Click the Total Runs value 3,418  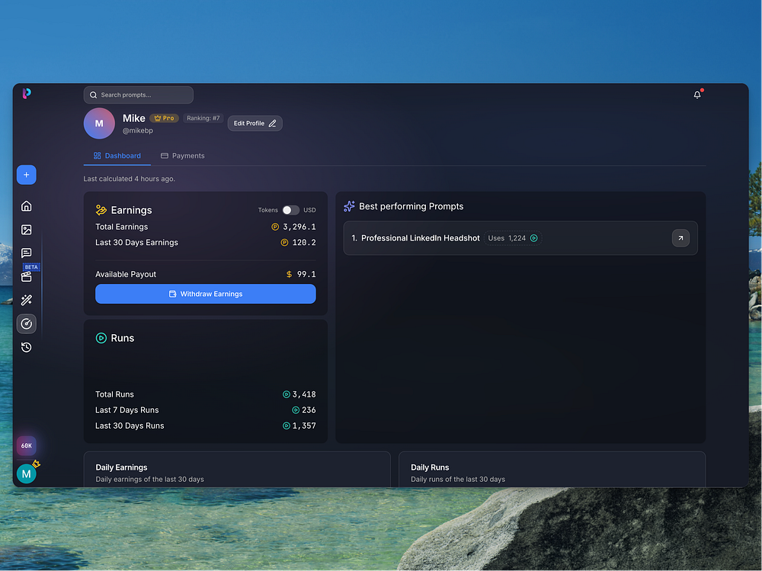(x=304, y=394)
